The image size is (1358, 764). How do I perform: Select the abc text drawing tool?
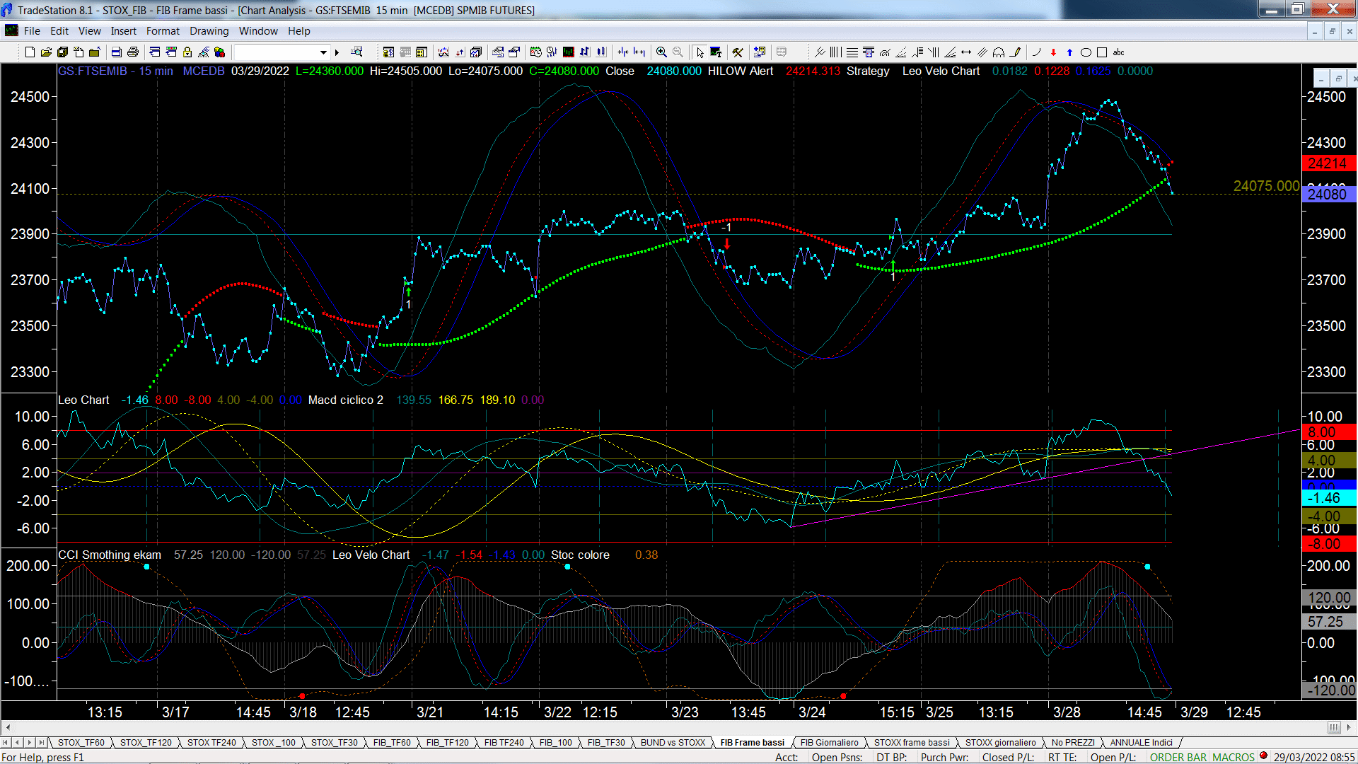pos(1118,52)
